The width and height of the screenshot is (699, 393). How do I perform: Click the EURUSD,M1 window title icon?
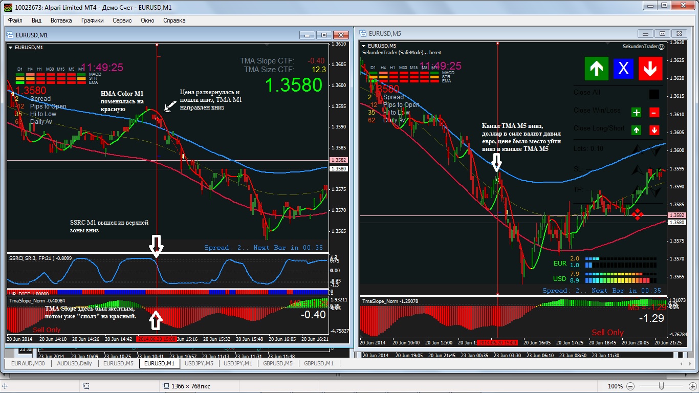10,35
